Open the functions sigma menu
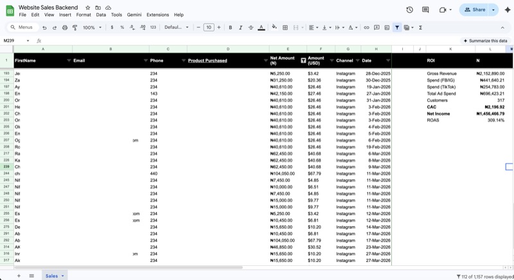The image size is (514, 280). 420,28
